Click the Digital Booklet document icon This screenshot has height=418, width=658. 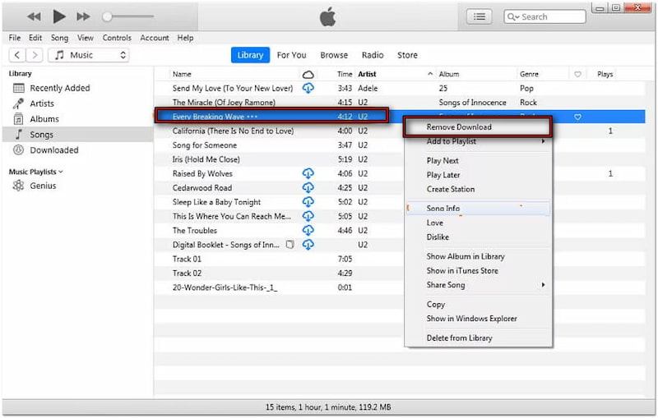coord(290,244)
